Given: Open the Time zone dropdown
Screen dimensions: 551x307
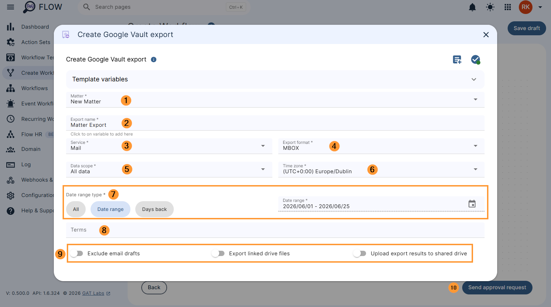Looking at the screenshot, I should coord(381,169).
